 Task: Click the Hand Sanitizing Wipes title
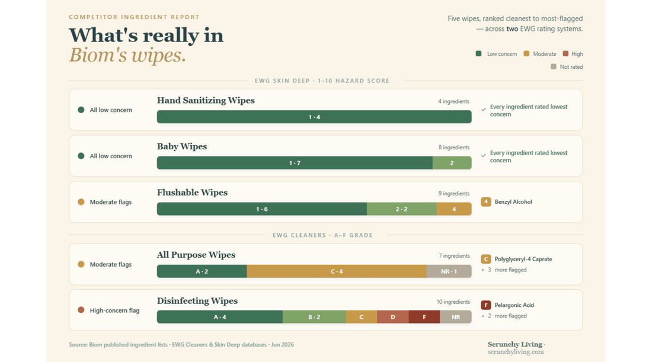pos(206,100)
